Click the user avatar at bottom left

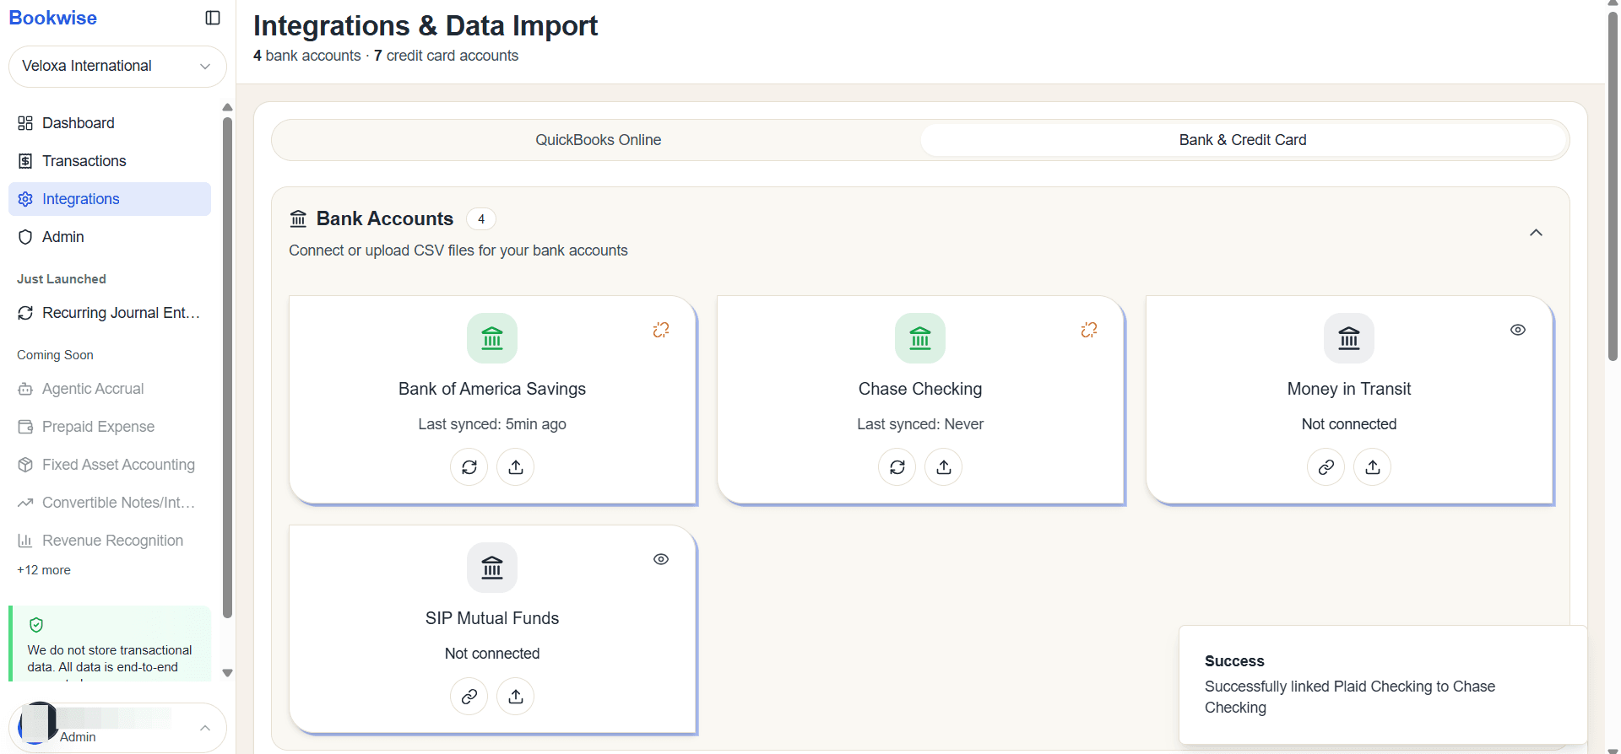37,723
